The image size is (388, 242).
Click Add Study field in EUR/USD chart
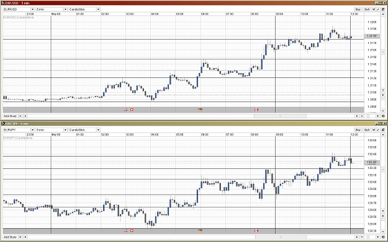11,116
